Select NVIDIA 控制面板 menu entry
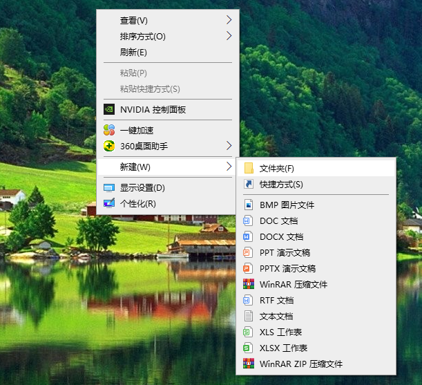422x385 pixels. 168,109
